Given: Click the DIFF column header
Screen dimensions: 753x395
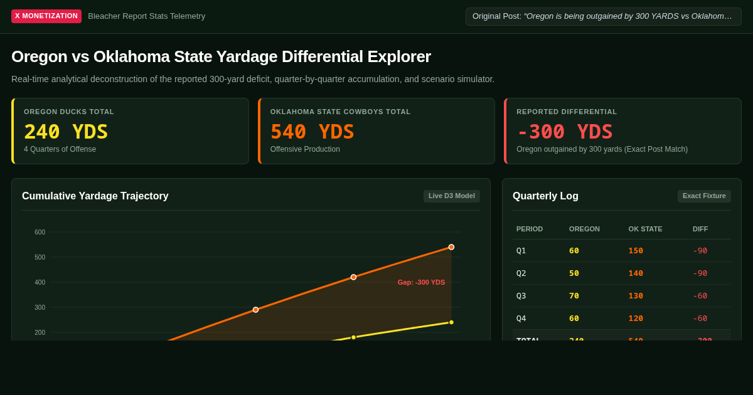Looking at the screenshot, I should [700, 229].
